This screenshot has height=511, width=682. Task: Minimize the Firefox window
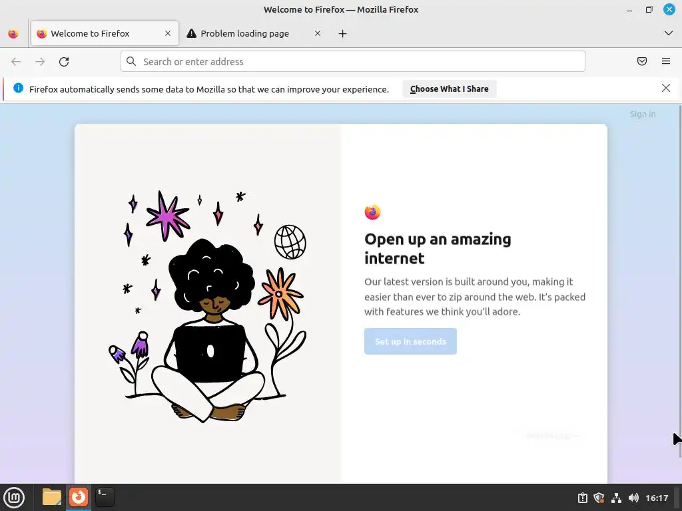click(629, 9)
